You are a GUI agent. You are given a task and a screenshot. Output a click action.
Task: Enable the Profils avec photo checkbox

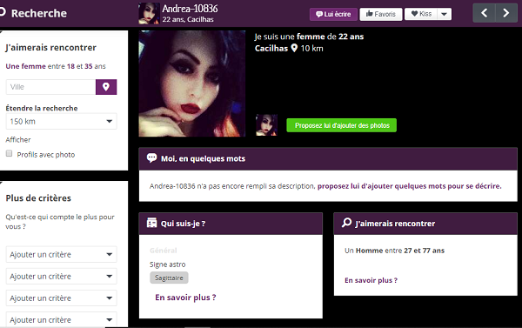[9, 153]
